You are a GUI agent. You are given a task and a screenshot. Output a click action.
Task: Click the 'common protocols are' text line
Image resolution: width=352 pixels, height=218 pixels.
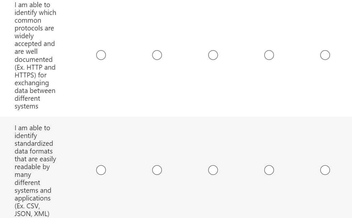(34, 24)
